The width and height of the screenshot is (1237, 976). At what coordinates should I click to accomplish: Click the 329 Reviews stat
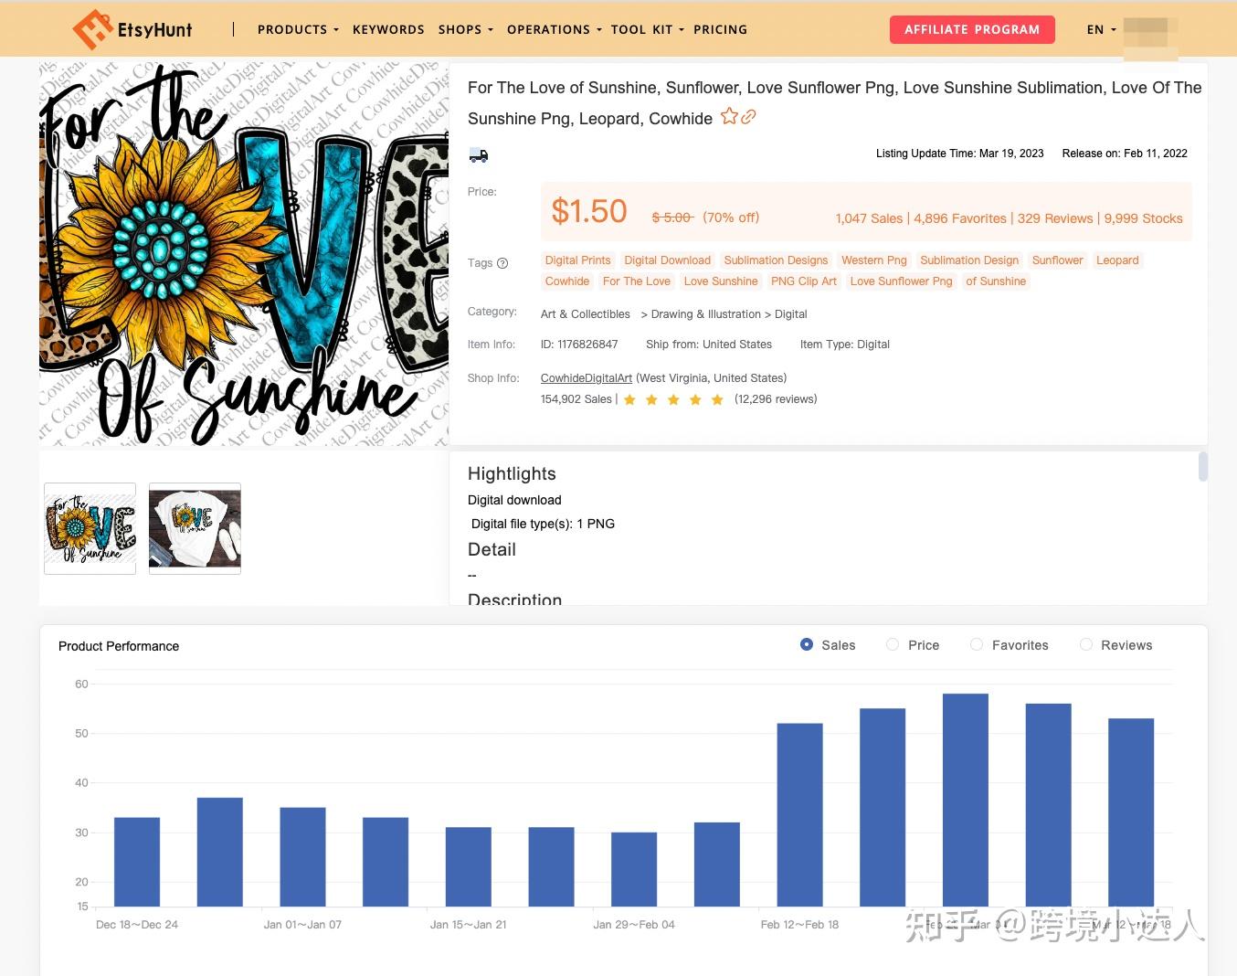tap(1055, 218)
